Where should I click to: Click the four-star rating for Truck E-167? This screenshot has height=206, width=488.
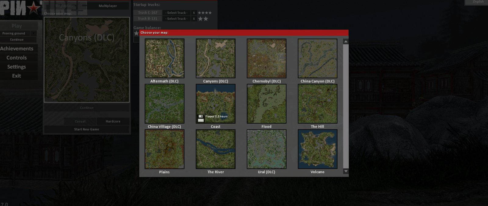click(205, 13)
